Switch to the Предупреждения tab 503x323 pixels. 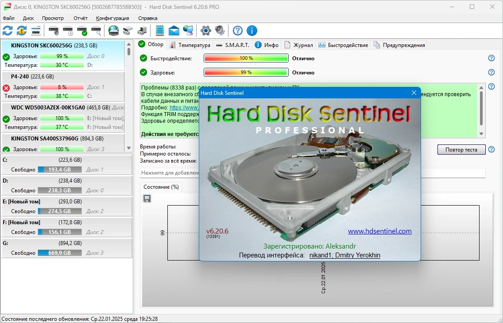tap(399, 45)
